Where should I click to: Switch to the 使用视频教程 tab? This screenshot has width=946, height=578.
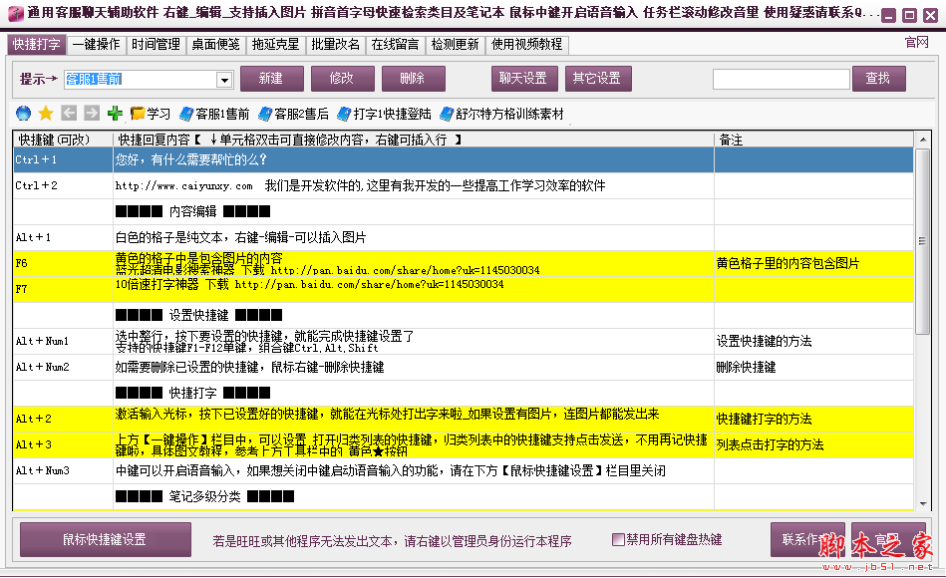click(x=525, y=45)
